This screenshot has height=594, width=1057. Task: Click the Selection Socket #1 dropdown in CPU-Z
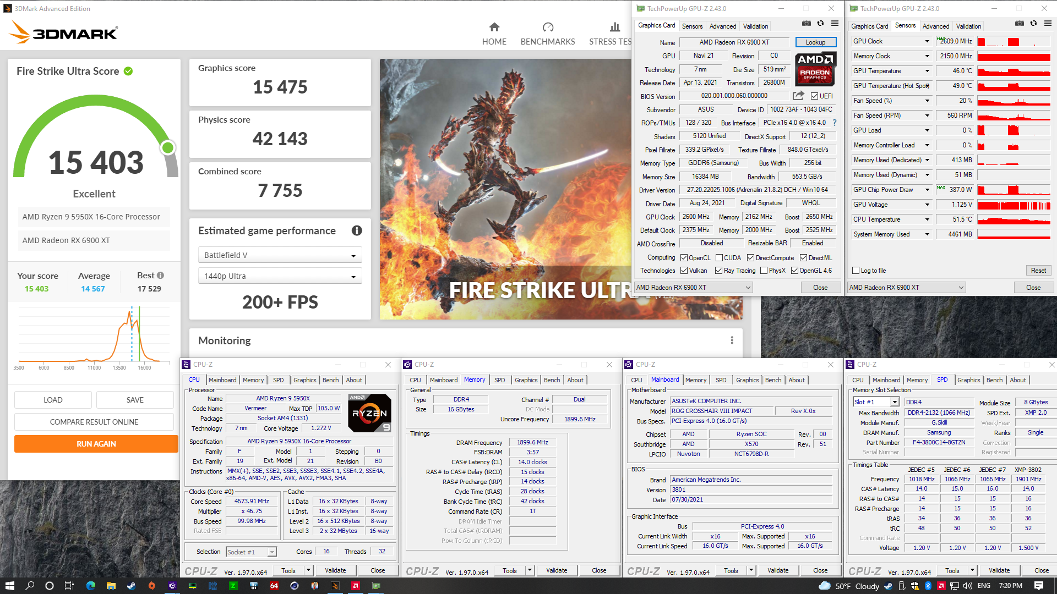(x=251, y=552)
